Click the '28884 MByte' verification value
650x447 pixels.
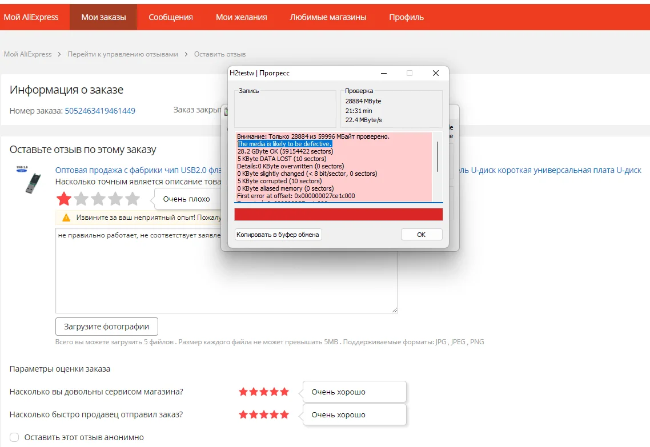(x=363, y=101)
